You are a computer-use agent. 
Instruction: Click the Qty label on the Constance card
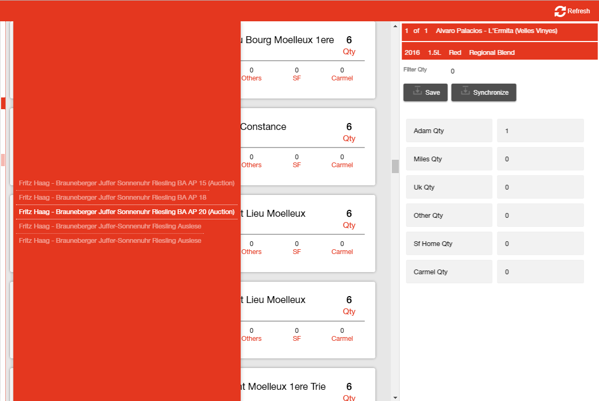tap(349, 138)
